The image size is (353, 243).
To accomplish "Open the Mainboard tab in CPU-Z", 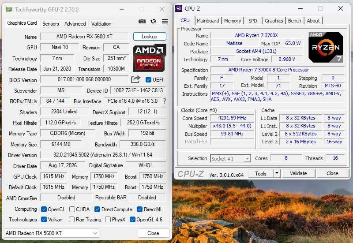I will click(x=208, y=21).
